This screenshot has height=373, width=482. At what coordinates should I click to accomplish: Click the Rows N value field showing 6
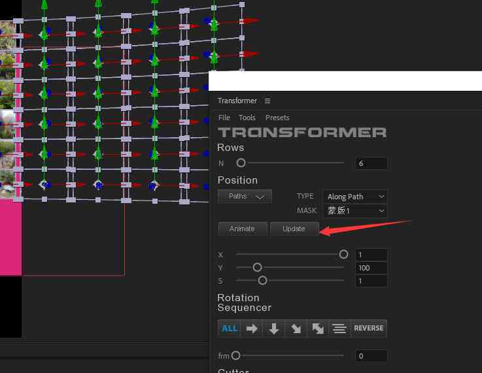371,163
